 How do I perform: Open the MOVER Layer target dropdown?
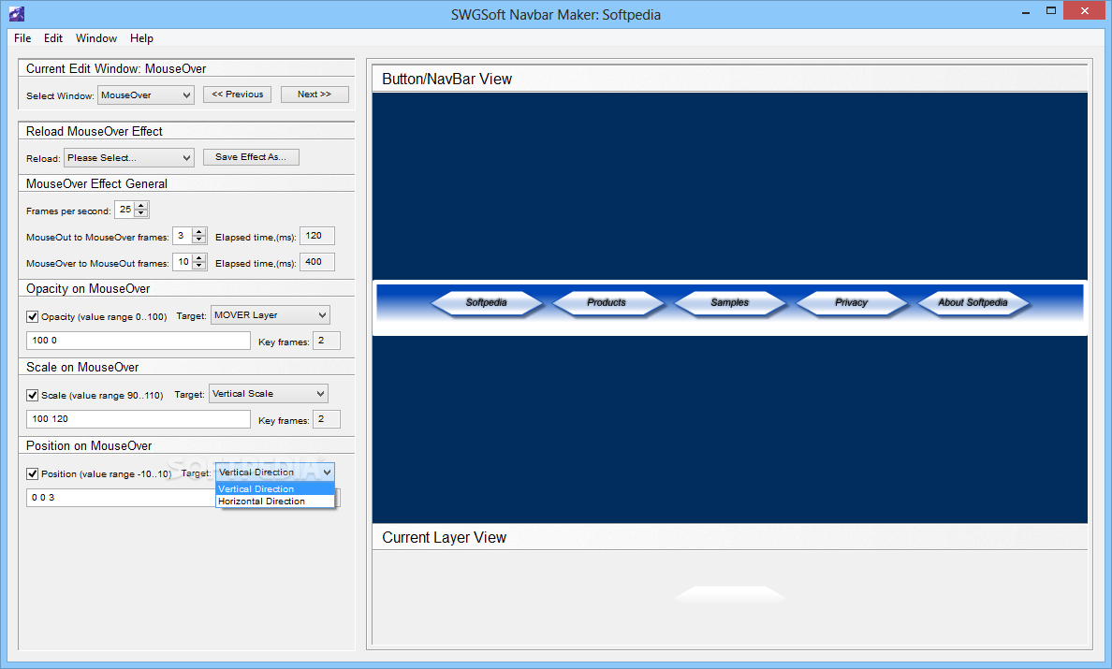(271, 314)
